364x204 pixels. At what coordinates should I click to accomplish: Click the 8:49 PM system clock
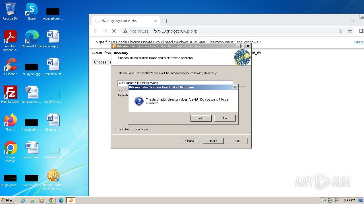point(349,200)
